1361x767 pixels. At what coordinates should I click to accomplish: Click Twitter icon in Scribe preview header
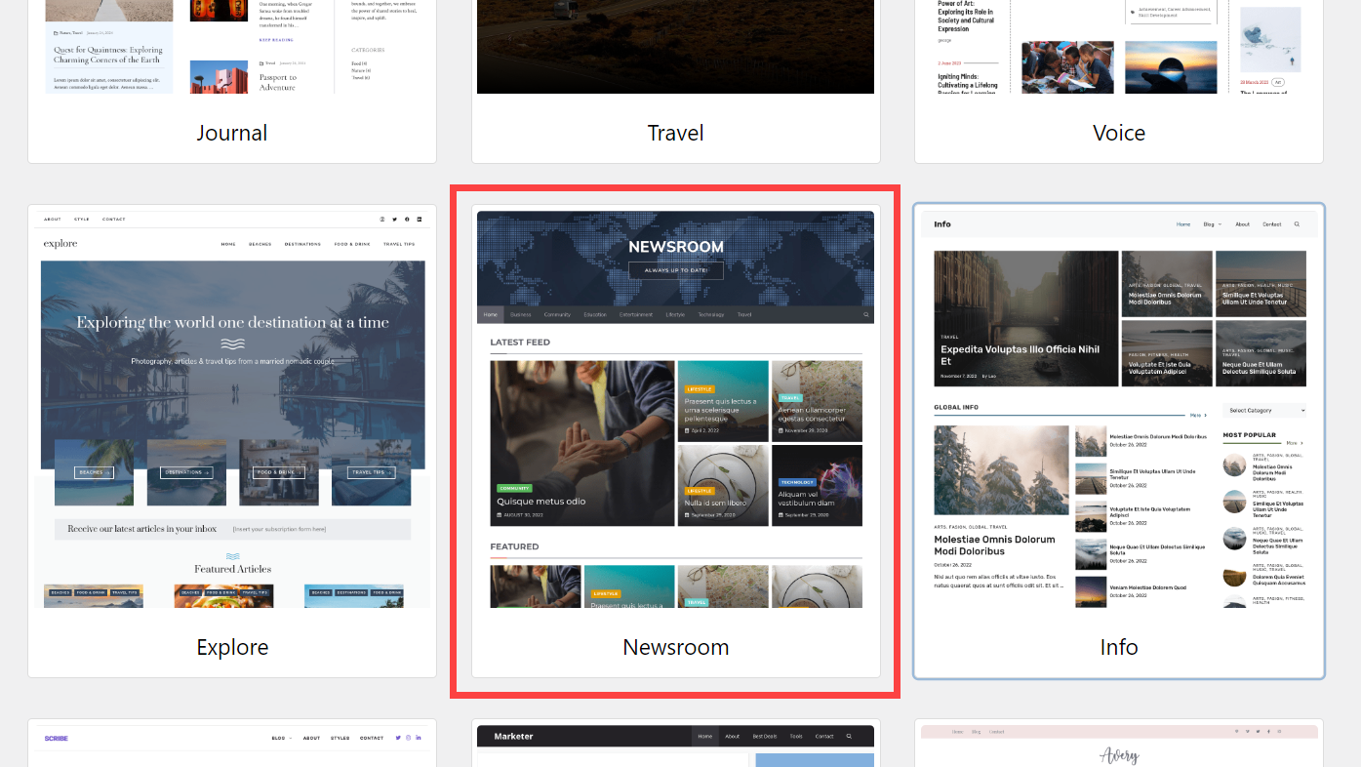(x=398, y=738)
